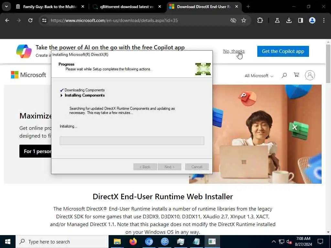The image size is (331, 248).
Task: Expand the All Microsoft dropdown
Action: coord(259,76)
